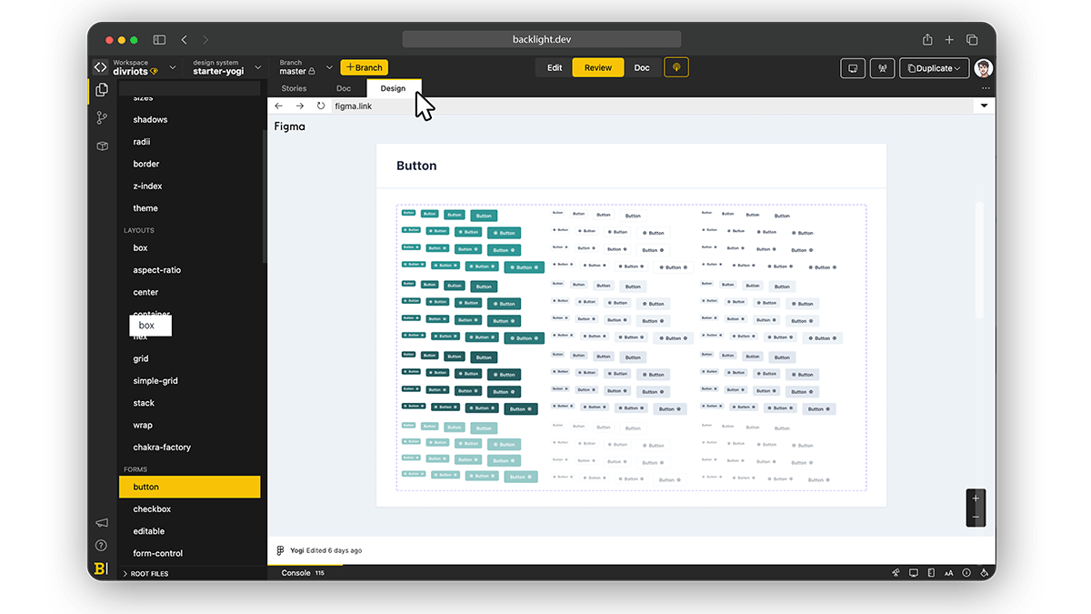Open the announcements megaphone icon
Image resolution: width=1091 pixels, height=614 pixels.
101,523
